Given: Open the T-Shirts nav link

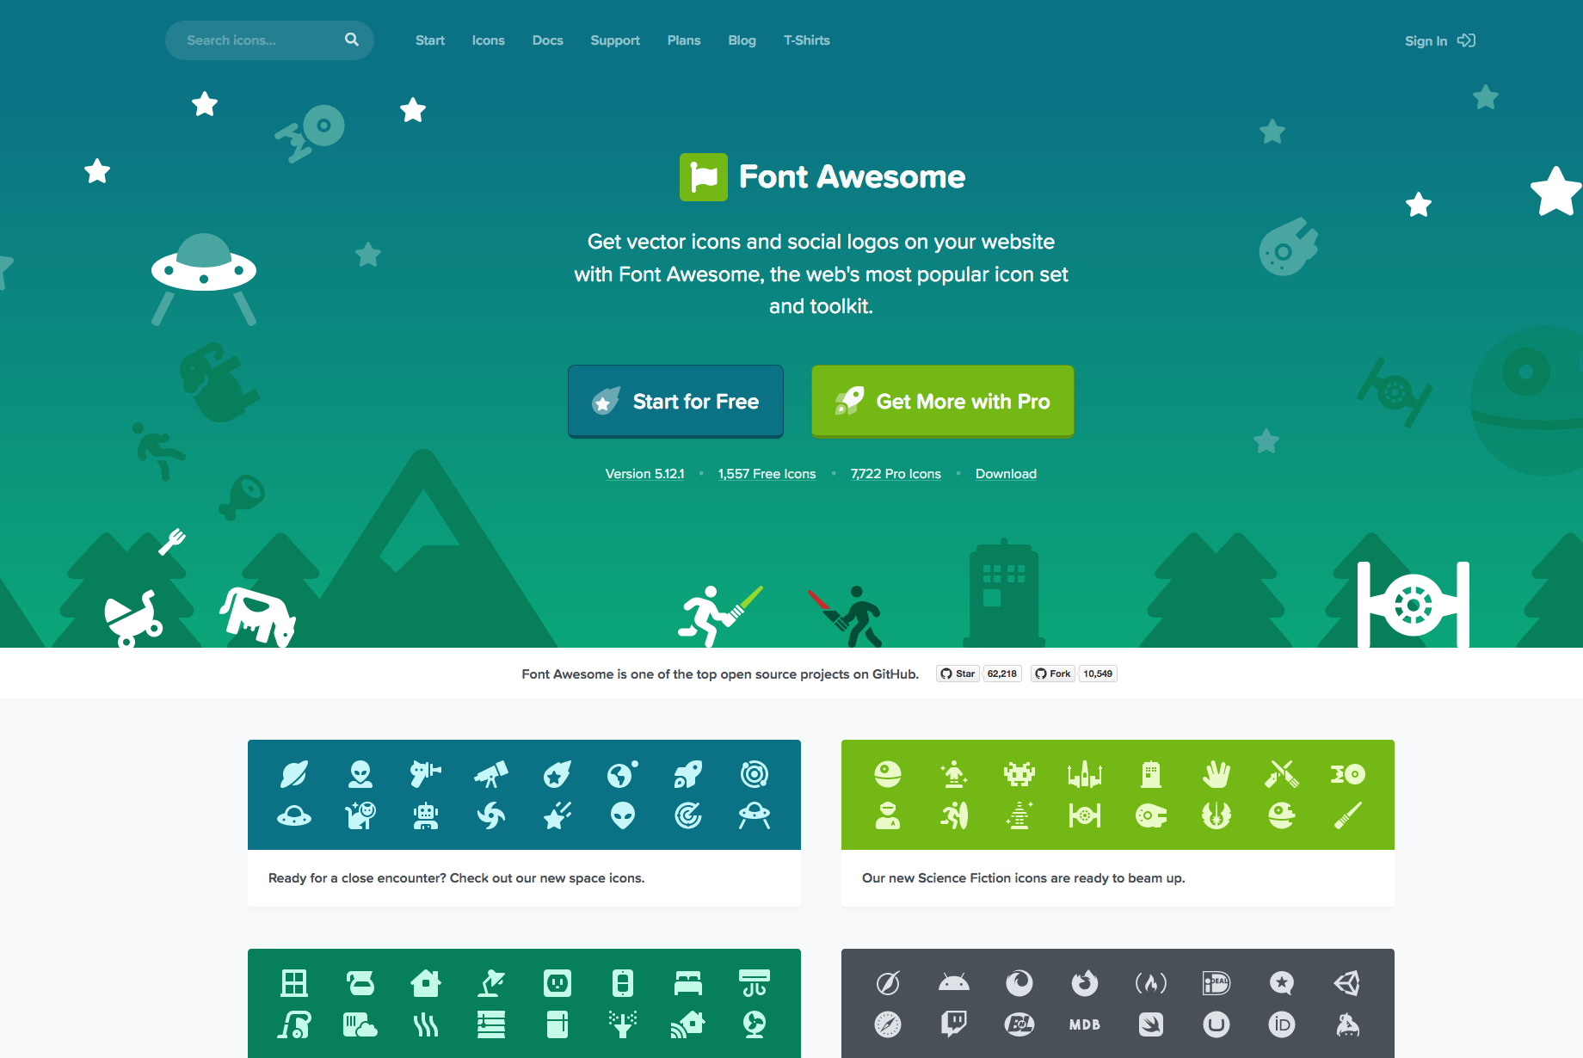Looking at the screenshot, I should (807, 40).
